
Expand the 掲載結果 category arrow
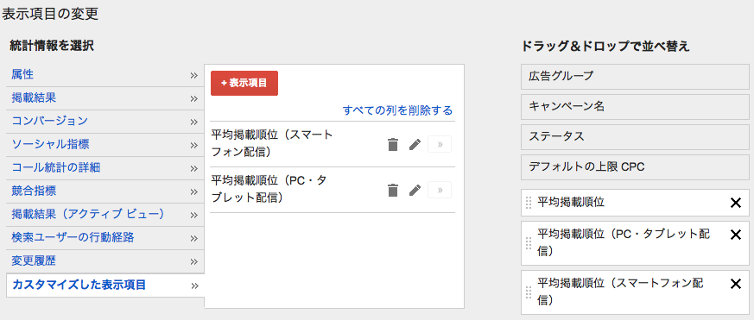[193, 98]
